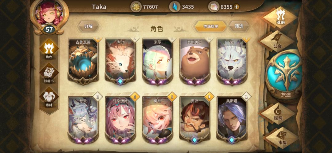Click the plus icon next to 6355
The width and height of the screenshot is (332, 153).
236,7
